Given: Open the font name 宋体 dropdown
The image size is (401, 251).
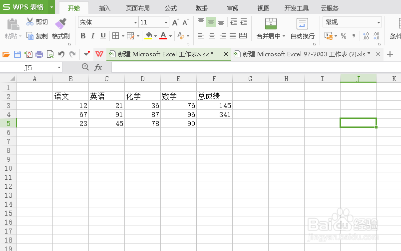Looking at the screenshot, I should point(135,22).
